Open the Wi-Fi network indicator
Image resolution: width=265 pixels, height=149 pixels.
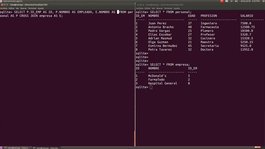231,1
